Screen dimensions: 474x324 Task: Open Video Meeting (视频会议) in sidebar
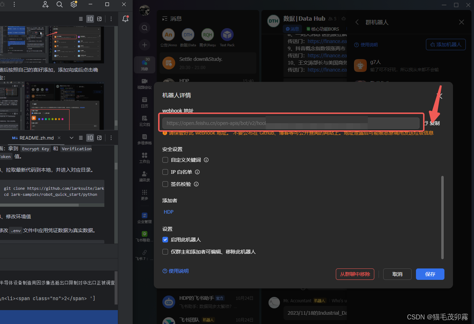(x=144, y=84)
